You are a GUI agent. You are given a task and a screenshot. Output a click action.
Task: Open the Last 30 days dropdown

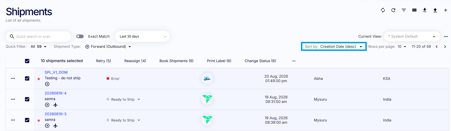[x=142, y=37]
